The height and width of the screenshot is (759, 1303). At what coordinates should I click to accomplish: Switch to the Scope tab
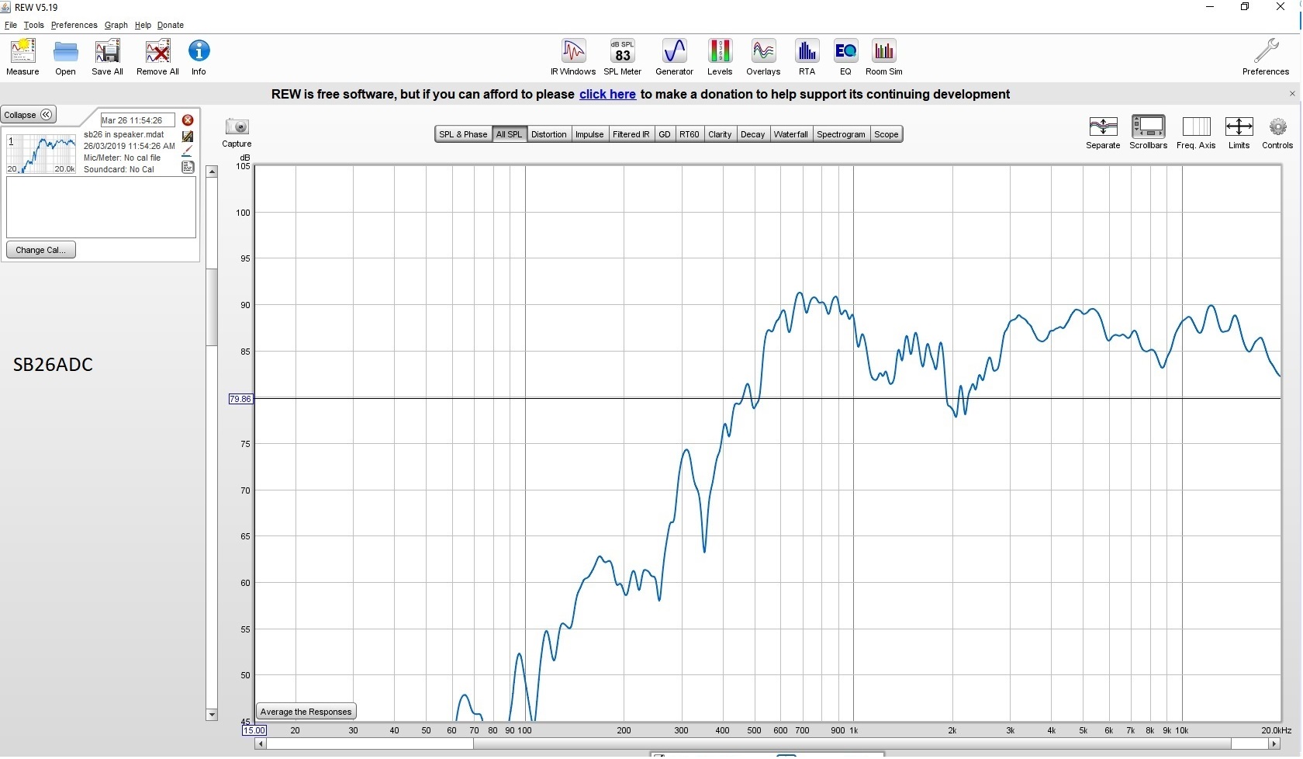click(887, 134)
